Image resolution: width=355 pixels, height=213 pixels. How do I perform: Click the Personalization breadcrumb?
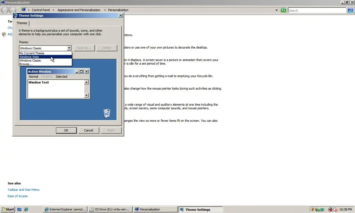coord(118,10)
